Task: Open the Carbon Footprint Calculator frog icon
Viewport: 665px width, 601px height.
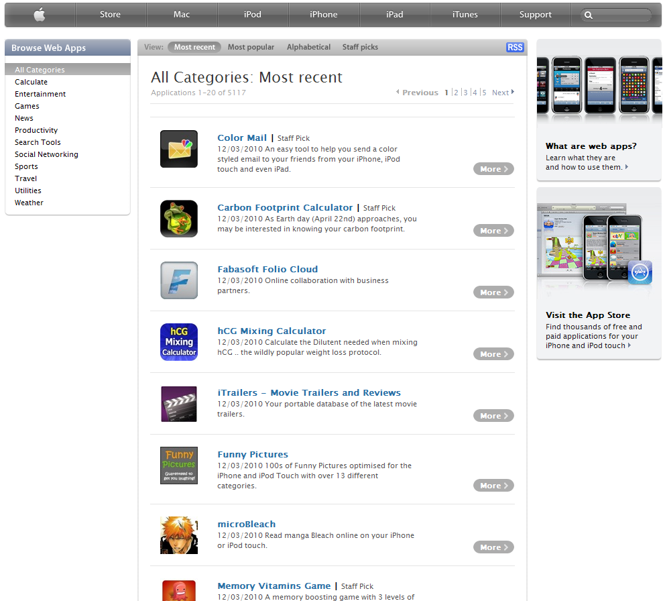Action: (x=179, y=219)
